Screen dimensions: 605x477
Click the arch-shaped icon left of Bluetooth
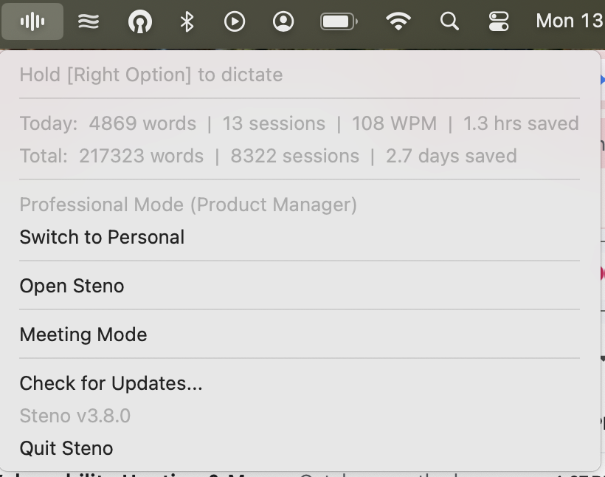[139, 21]
